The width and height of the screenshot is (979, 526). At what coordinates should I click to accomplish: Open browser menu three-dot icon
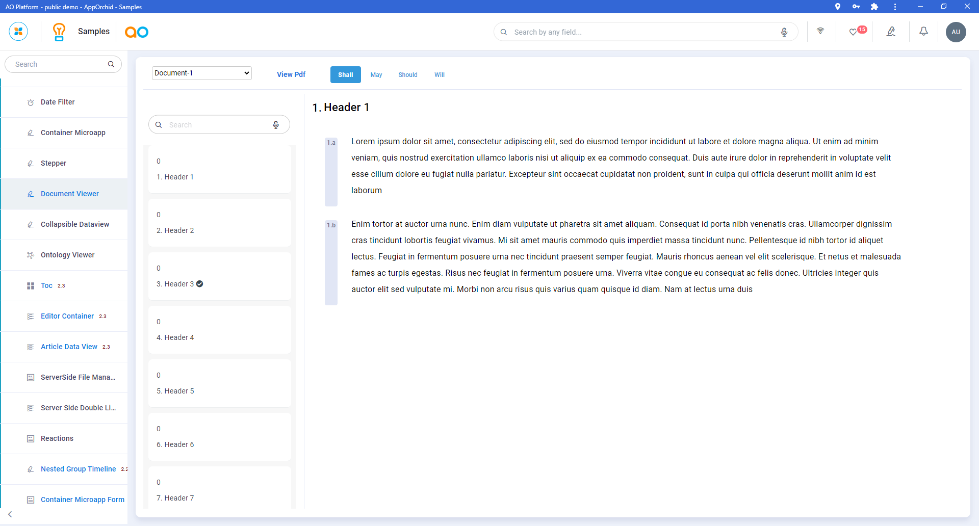coord(895,7)
